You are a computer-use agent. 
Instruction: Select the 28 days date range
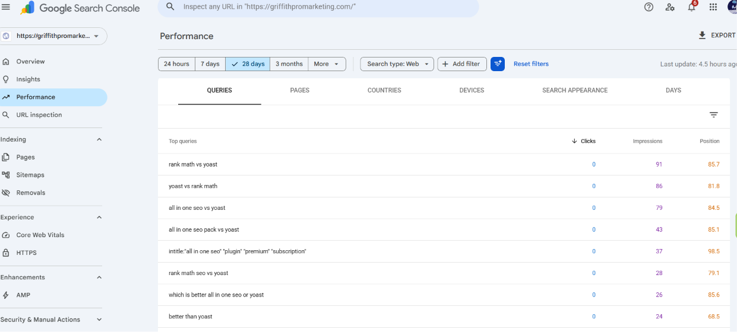tap(248, 64)
